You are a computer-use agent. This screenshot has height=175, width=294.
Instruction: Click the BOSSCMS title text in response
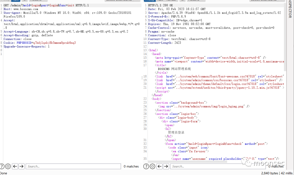point(174,69)
